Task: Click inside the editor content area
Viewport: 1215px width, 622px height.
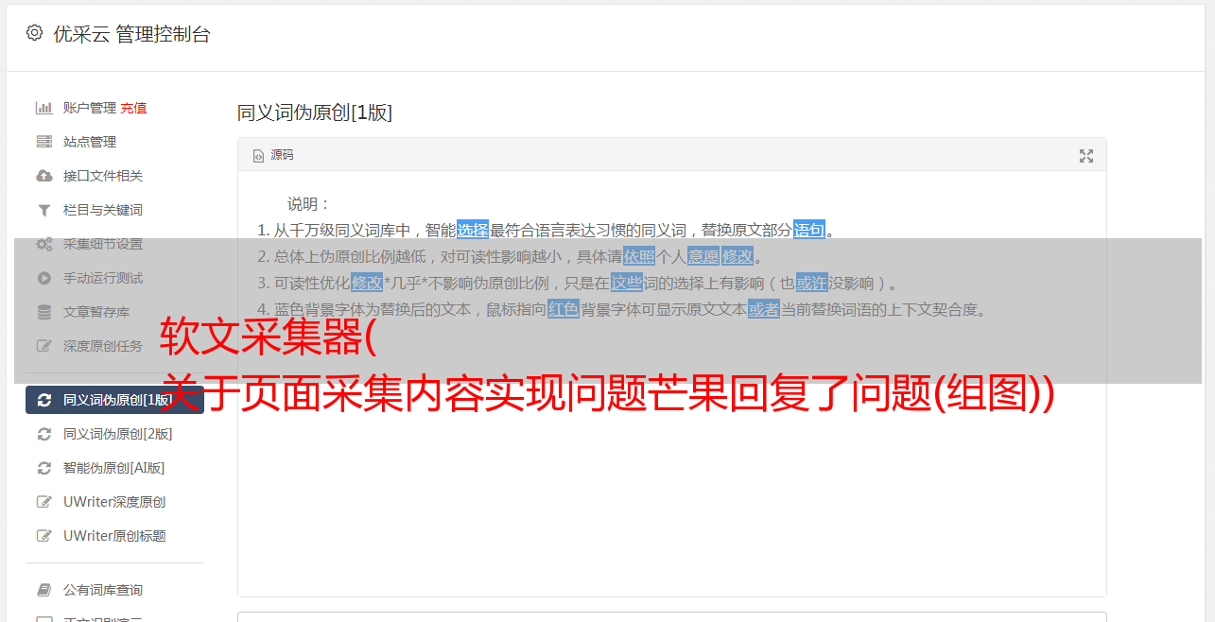Action: tap(671, 454)
